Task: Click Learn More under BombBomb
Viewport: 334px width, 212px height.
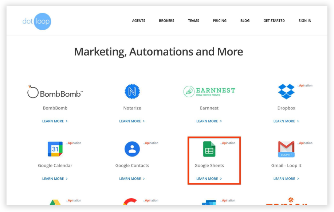Action: [55, 121]
